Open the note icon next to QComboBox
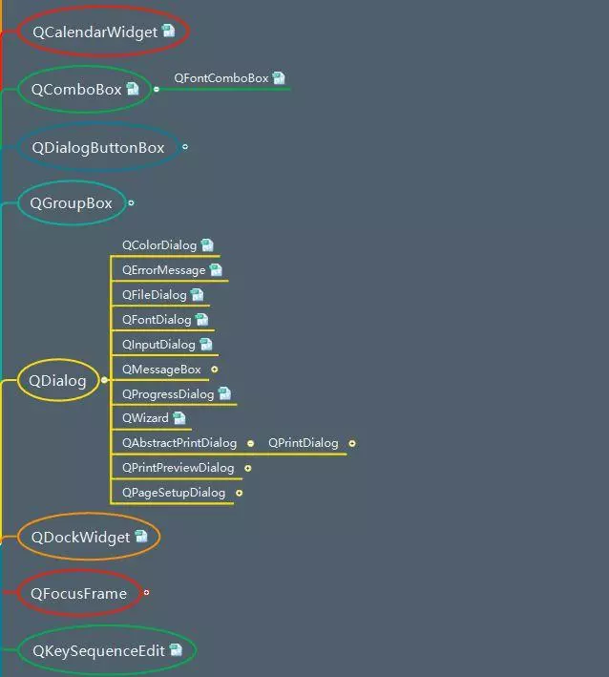This screenshot has height=677, width=609. pyautogui.click(x=133, y=88)
